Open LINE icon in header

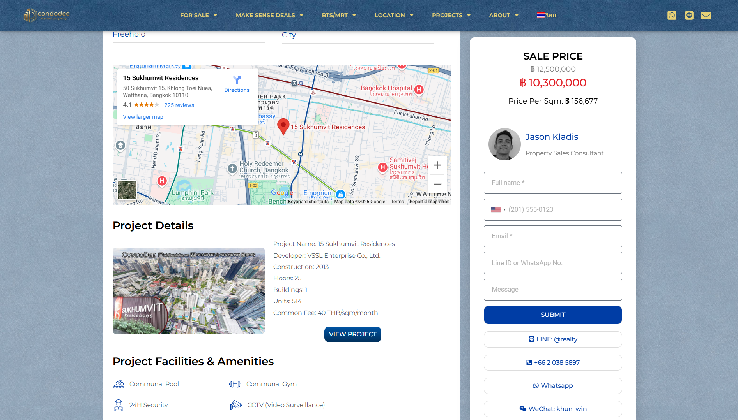click(x=689, y=15)
